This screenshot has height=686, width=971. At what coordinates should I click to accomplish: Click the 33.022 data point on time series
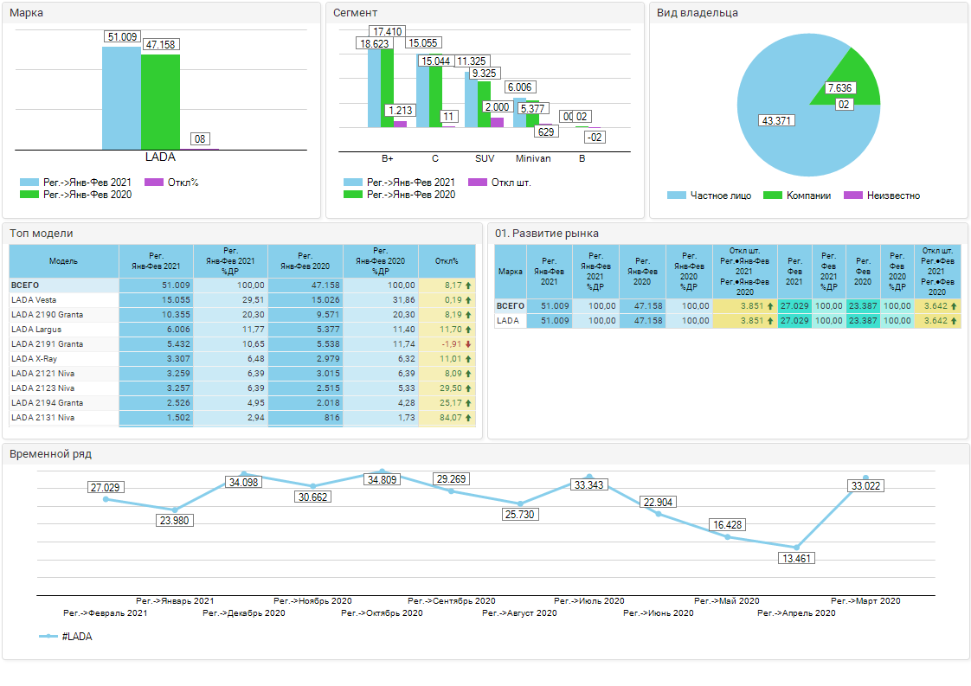coord(865,478)
